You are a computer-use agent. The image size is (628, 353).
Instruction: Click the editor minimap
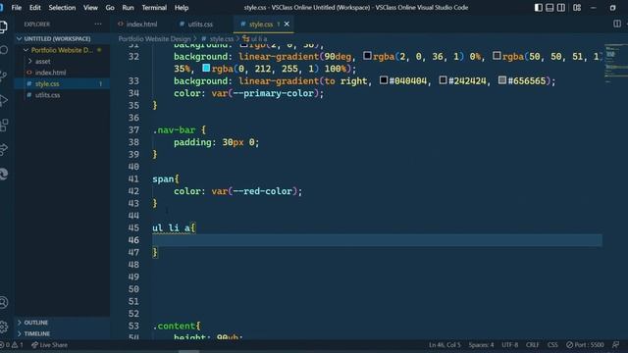point(615,64)
